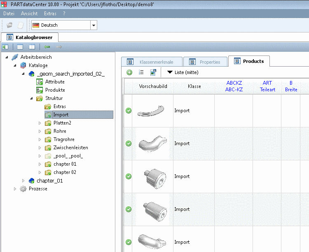Toggle the tree panel visibility icon
The height and width of the screenshot is (252, 309).
[5, 47]
